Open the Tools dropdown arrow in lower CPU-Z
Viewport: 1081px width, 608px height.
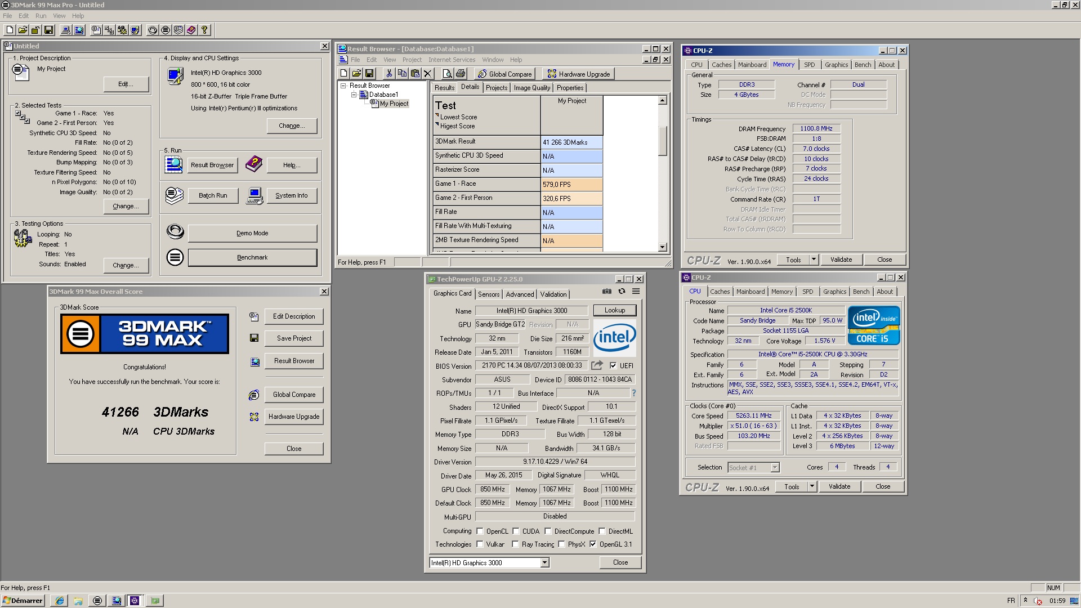point(812,486)
